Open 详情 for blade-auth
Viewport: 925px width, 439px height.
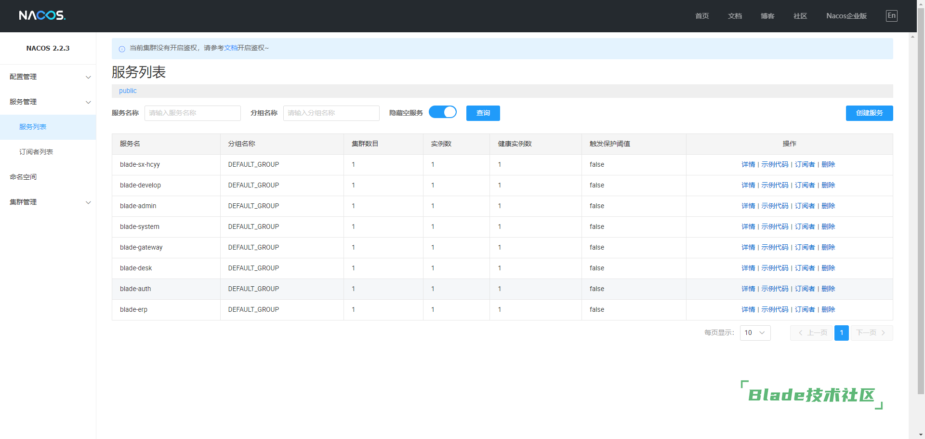[748, 289]
